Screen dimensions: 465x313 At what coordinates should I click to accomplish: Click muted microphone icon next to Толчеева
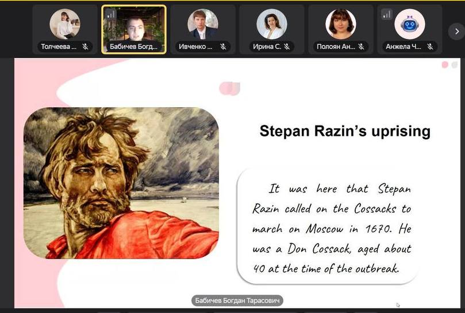coord(85,46)
